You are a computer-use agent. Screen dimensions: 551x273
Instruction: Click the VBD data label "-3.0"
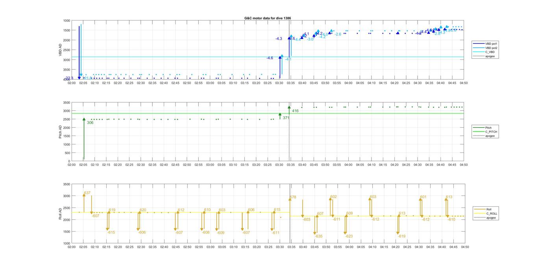pyautogui.click(x=310, y=39)
